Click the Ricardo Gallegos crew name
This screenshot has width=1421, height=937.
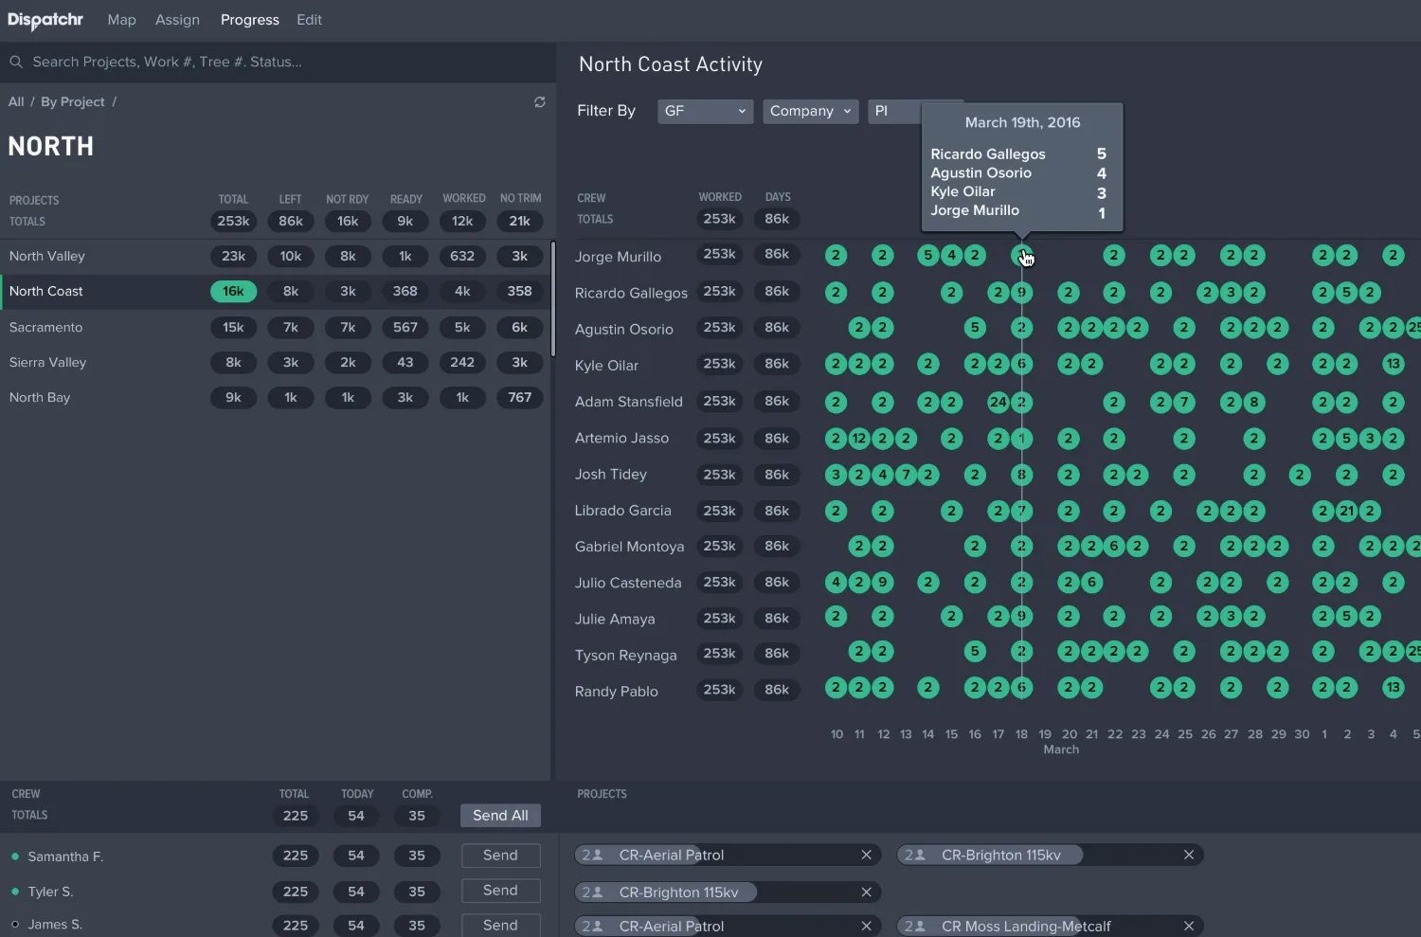(x=631, y=293)
